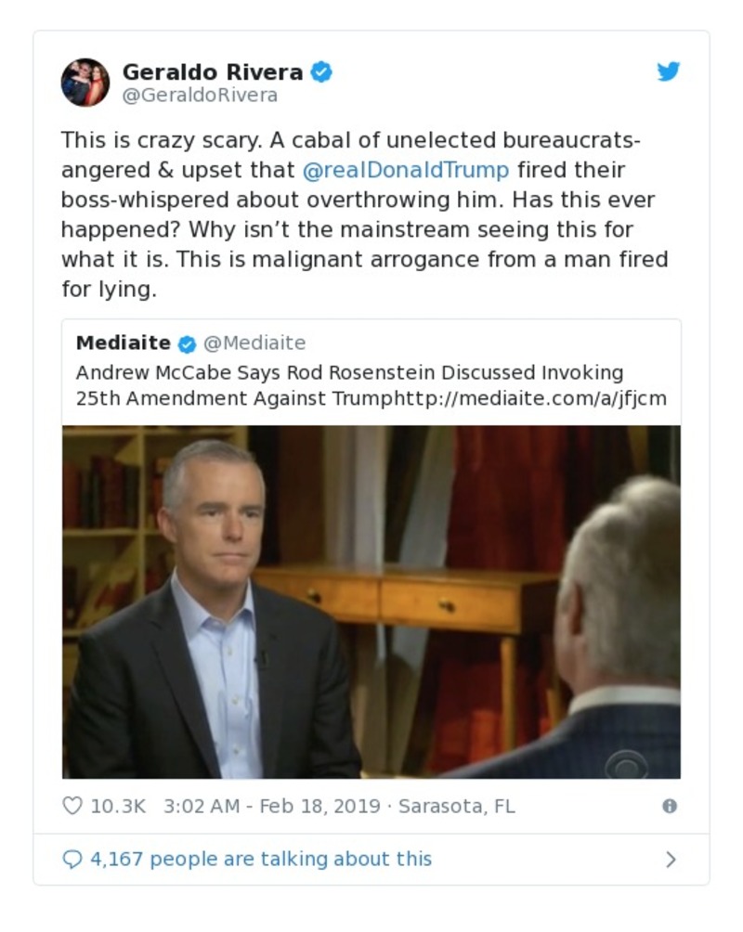Viewport: 743px width, 932px height.
Task: Click Geraldo Rivera's verified badge
Action: [x=321, y=71]
